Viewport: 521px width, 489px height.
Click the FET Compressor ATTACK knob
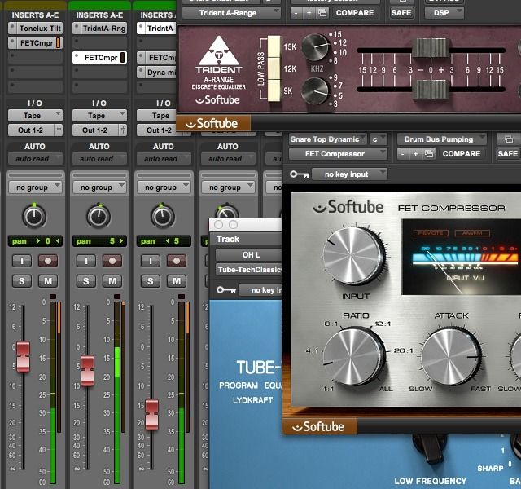[x=451, y=357]
